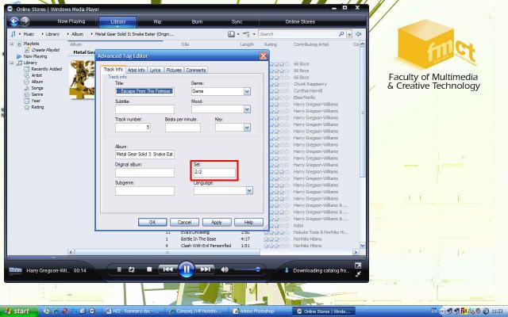Open the Layout options icon
508x317 pixels.
[231, 34]
